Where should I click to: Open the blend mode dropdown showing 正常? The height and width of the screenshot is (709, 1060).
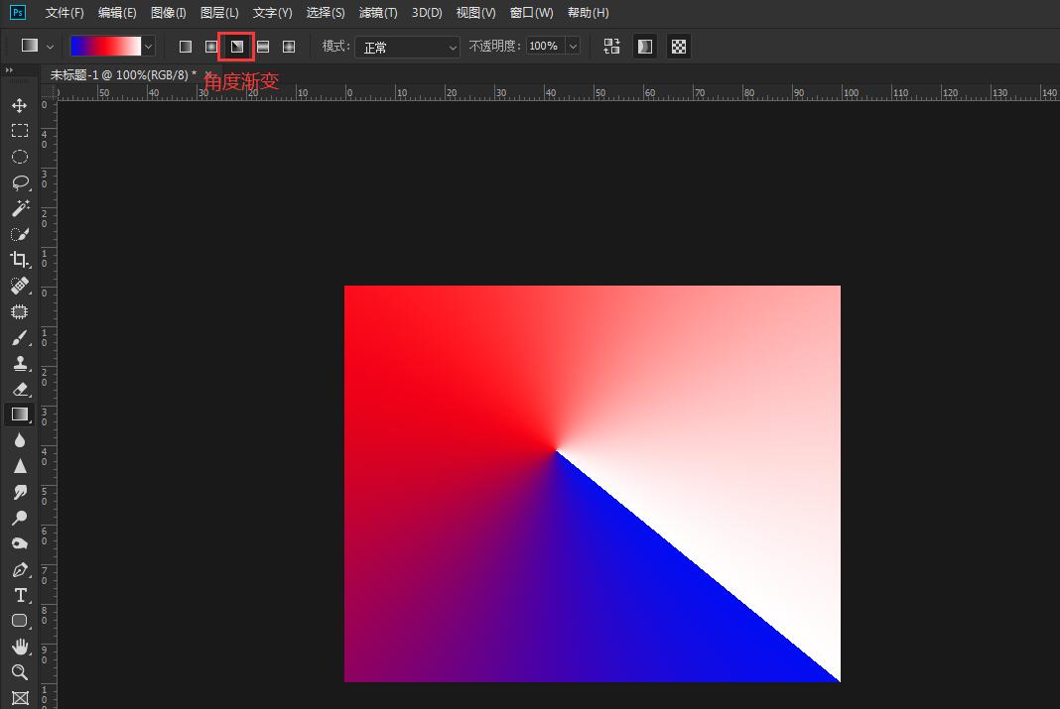tap(408, 47)
